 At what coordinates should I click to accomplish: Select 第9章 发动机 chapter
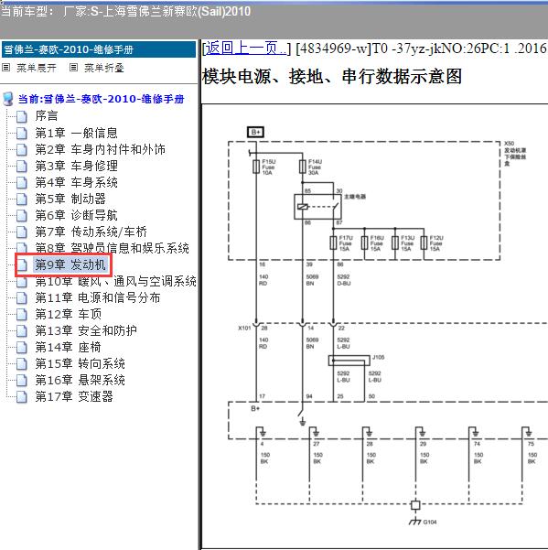(70, 264)
